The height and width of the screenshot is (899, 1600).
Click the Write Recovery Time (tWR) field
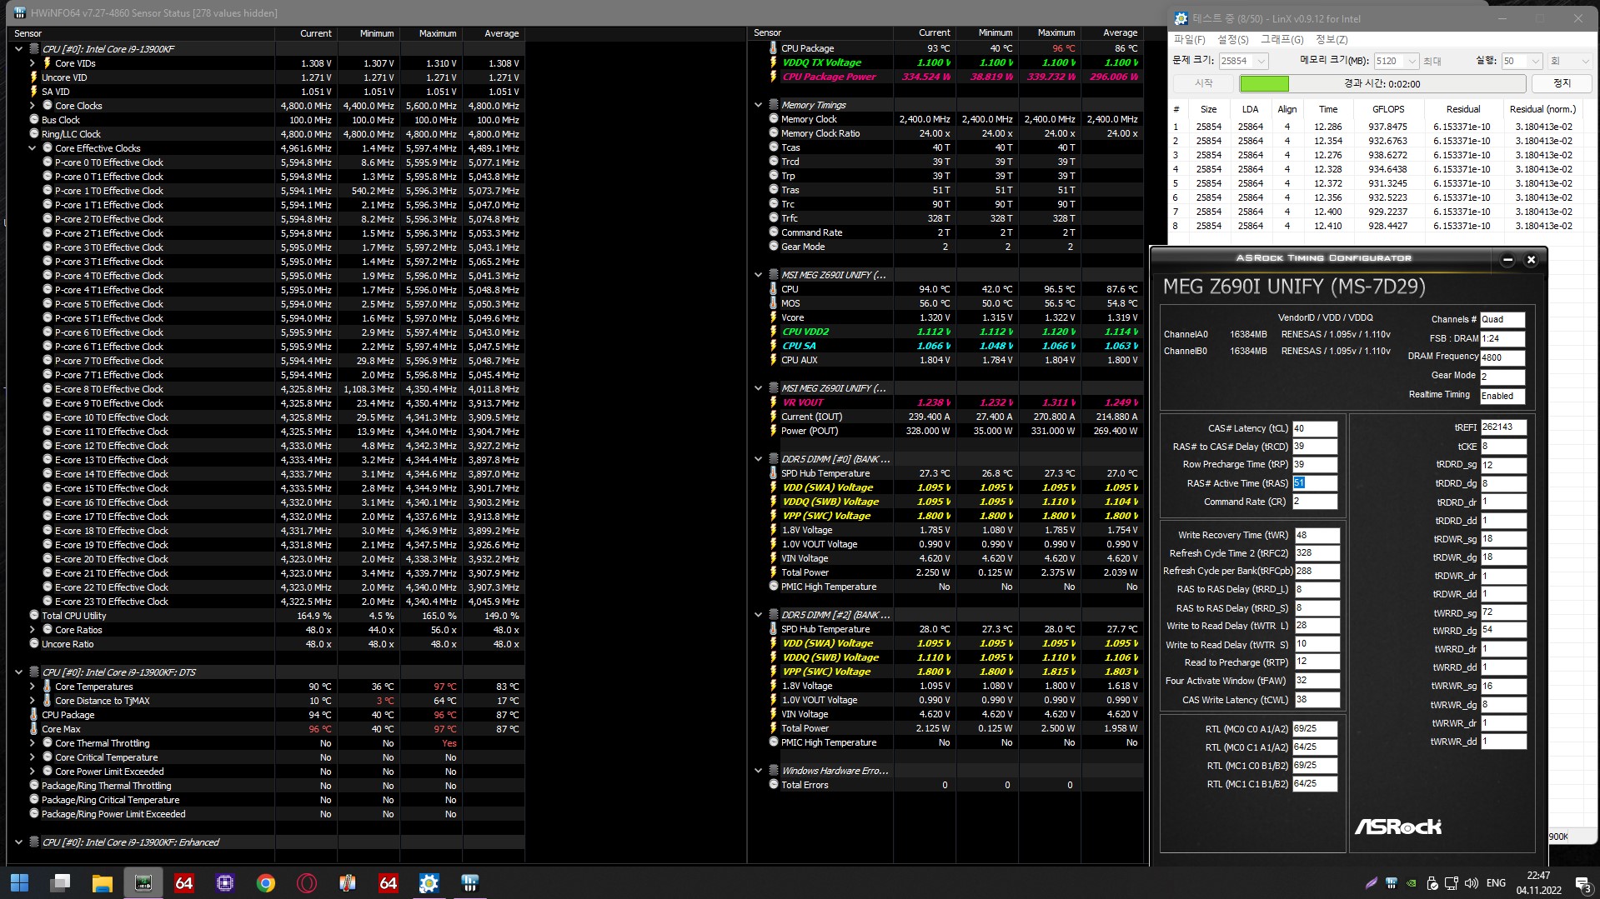click(1317, 535)
